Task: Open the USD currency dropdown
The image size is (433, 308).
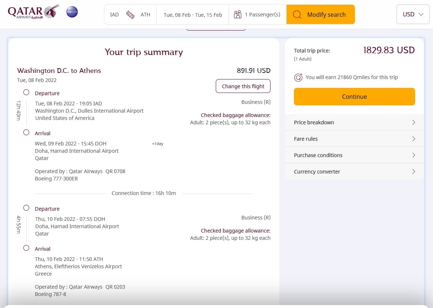Action: (413, 14)
